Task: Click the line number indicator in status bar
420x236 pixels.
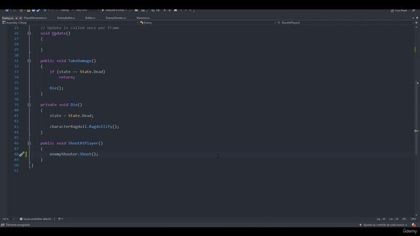Action: pyautogui.click(x=381, y=219)
